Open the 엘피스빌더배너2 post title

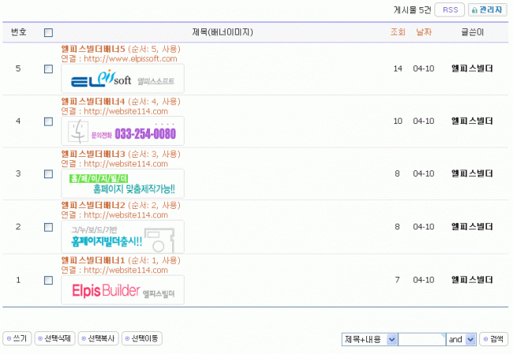coord(93,205)
